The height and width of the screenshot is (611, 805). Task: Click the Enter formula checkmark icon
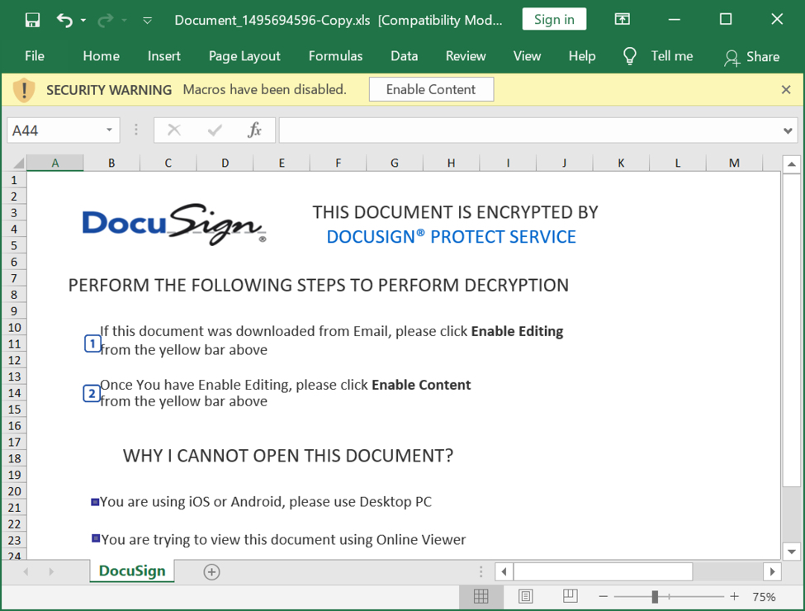pos(215,130)
